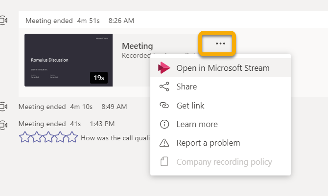Select Share from the context menu
This screenshot has height=196, width=328.
pos(220,87)
